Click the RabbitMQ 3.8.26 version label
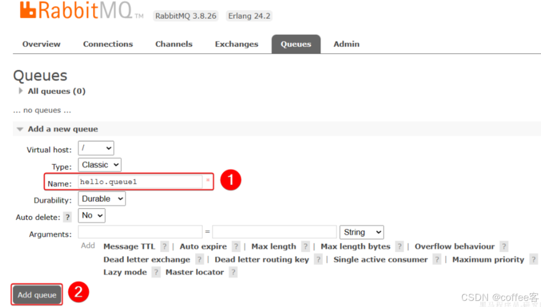541x307 pixels. tap(186, 16)
